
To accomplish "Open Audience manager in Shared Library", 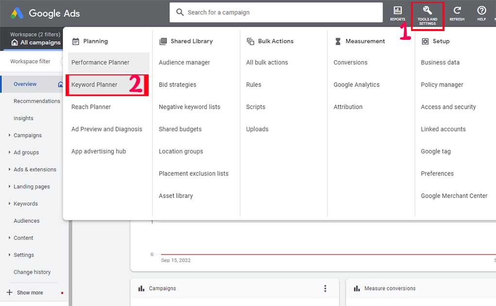I will click(184, 63).
